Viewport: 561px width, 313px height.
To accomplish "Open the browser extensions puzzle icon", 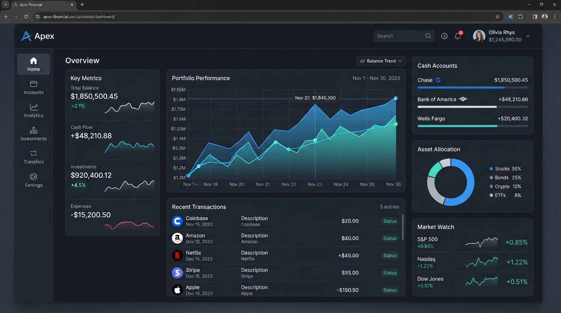I will coord(521,17).
